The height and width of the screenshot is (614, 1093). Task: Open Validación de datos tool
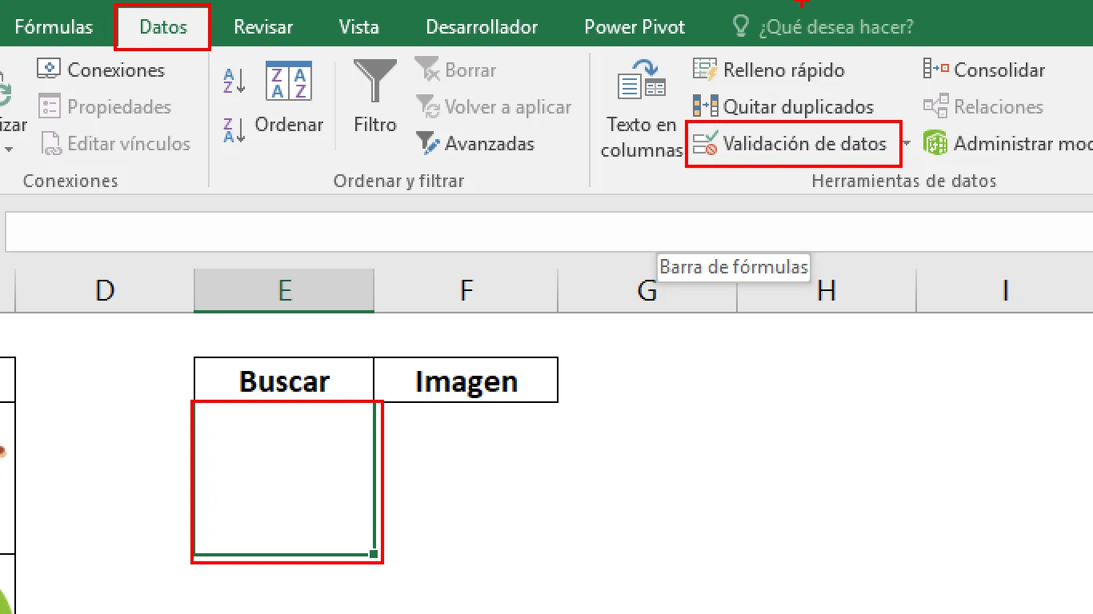click(x=791, y=144)
